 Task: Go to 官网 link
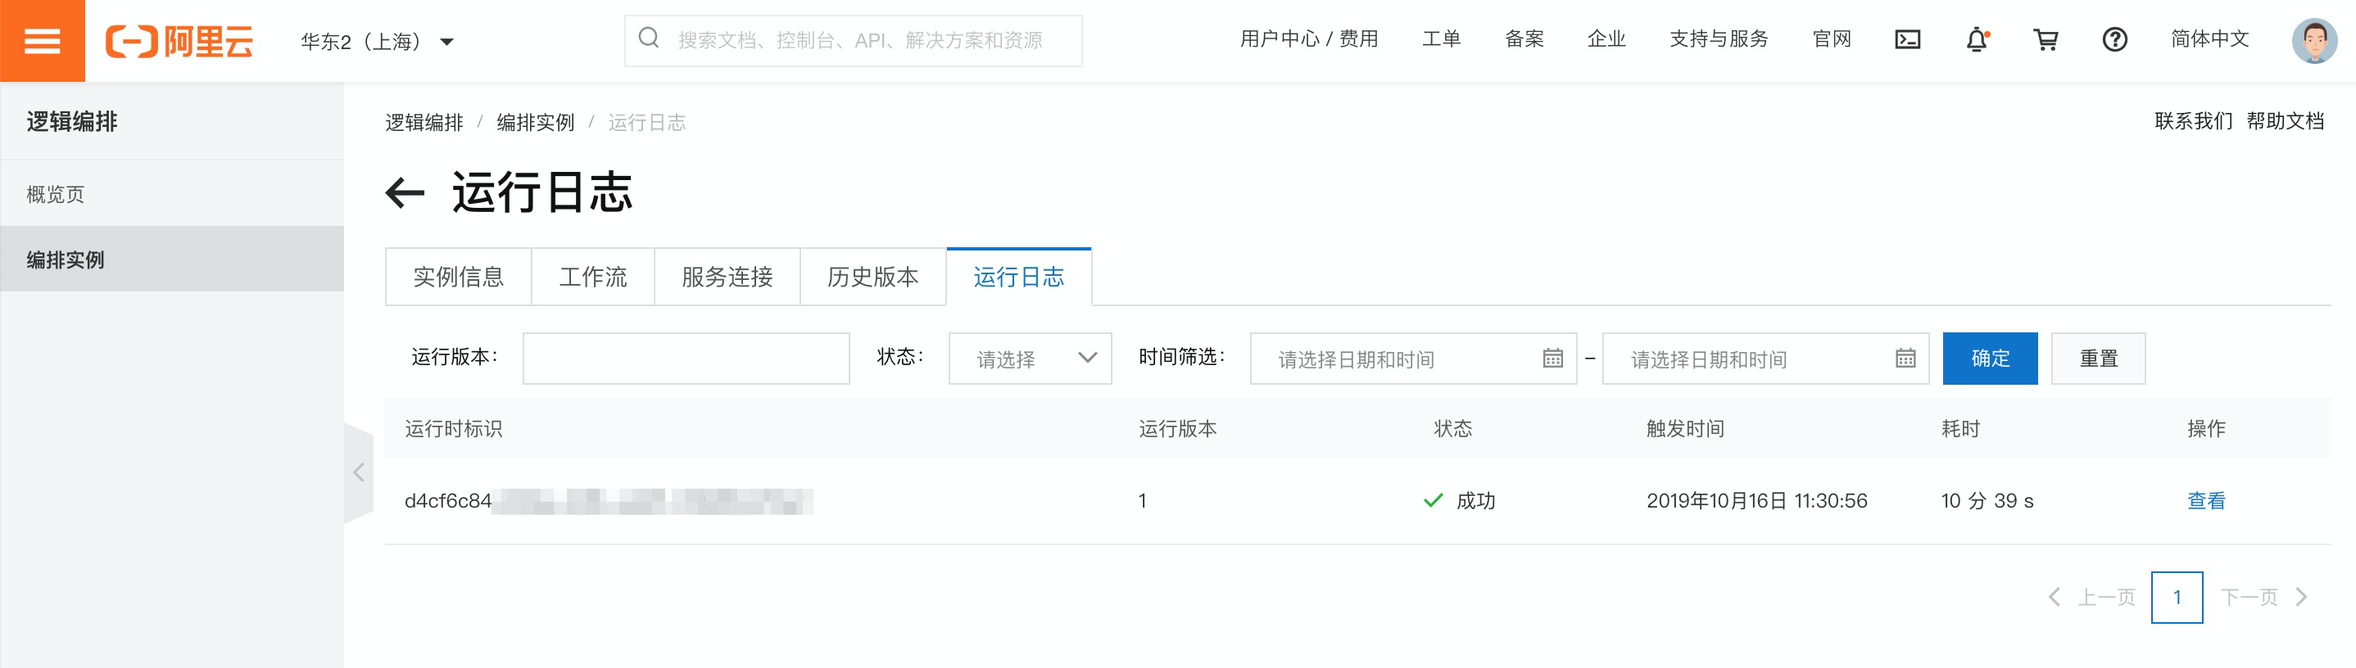[x=1831, y=39]
